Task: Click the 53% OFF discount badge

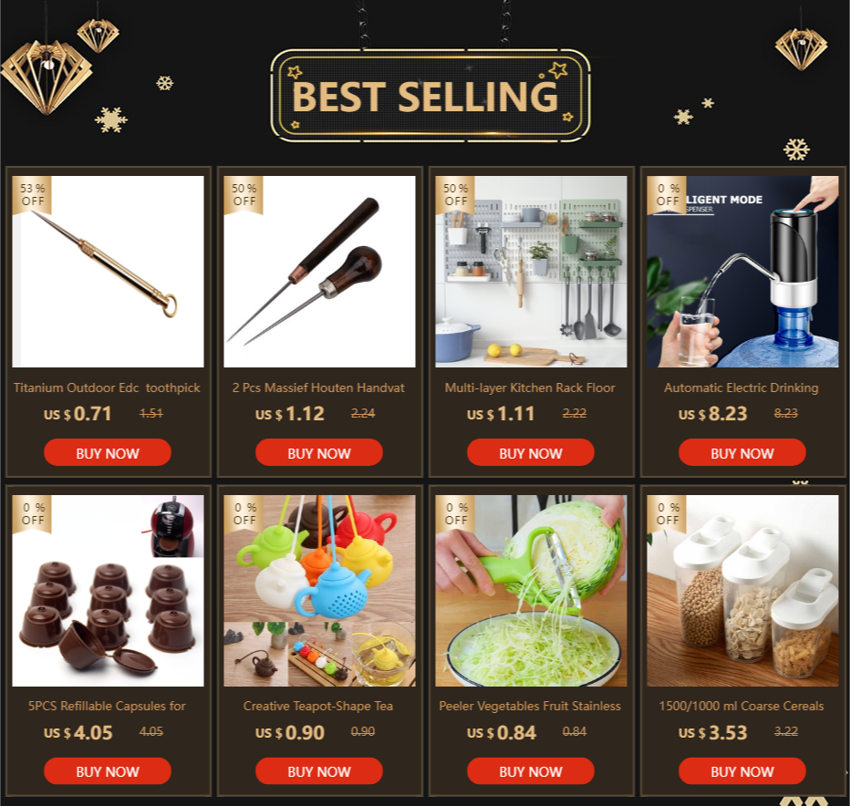Action: coord(31,194)
